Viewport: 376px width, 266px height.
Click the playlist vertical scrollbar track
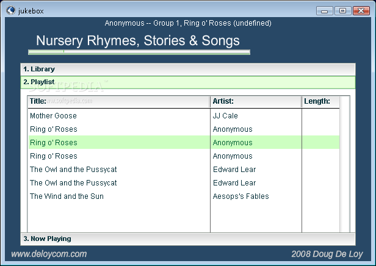(345, 164)
